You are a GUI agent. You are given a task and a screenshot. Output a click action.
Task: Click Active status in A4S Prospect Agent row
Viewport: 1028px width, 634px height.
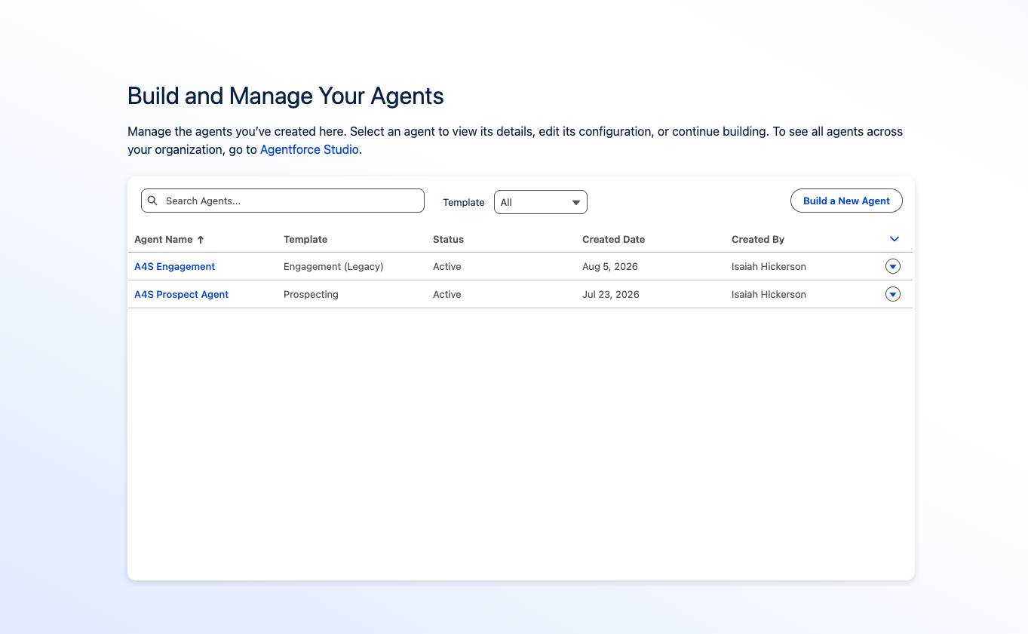[447, 294]
